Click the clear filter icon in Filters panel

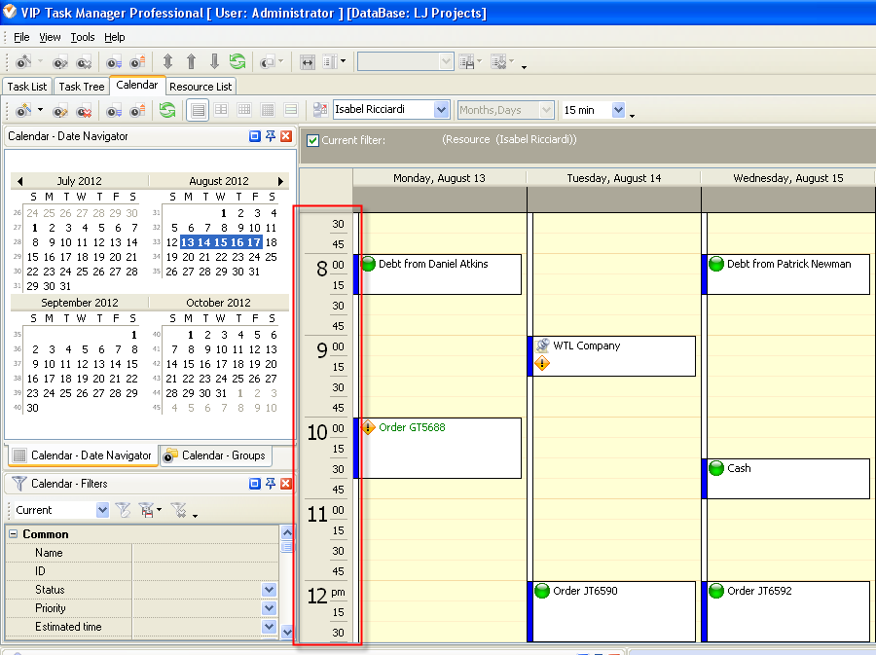tap(180, 510)
